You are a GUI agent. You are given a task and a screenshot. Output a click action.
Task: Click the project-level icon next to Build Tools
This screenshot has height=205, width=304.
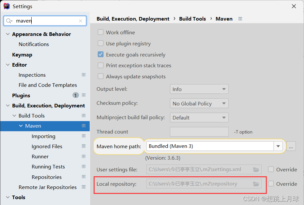coord(84,116)
